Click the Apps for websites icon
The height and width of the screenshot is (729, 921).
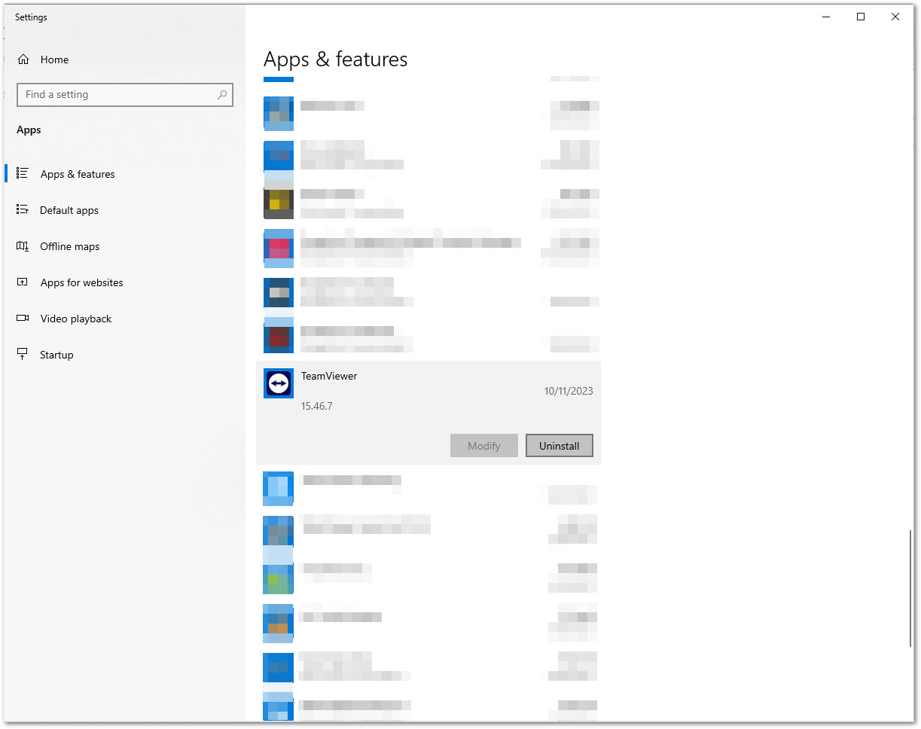point(23,282)
